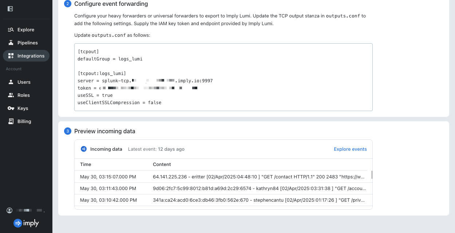
Task: Click the Users person icon
Action: pos(11,82)
